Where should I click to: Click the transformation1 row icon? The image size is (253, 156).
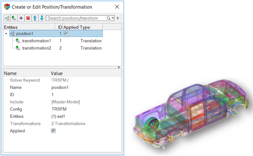pyautogui.click(x=18, y=41)
